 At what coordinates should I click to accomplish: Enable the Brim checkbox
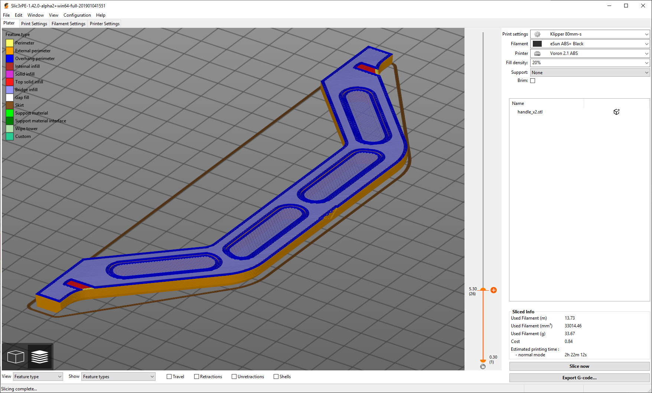pos(533,80)
